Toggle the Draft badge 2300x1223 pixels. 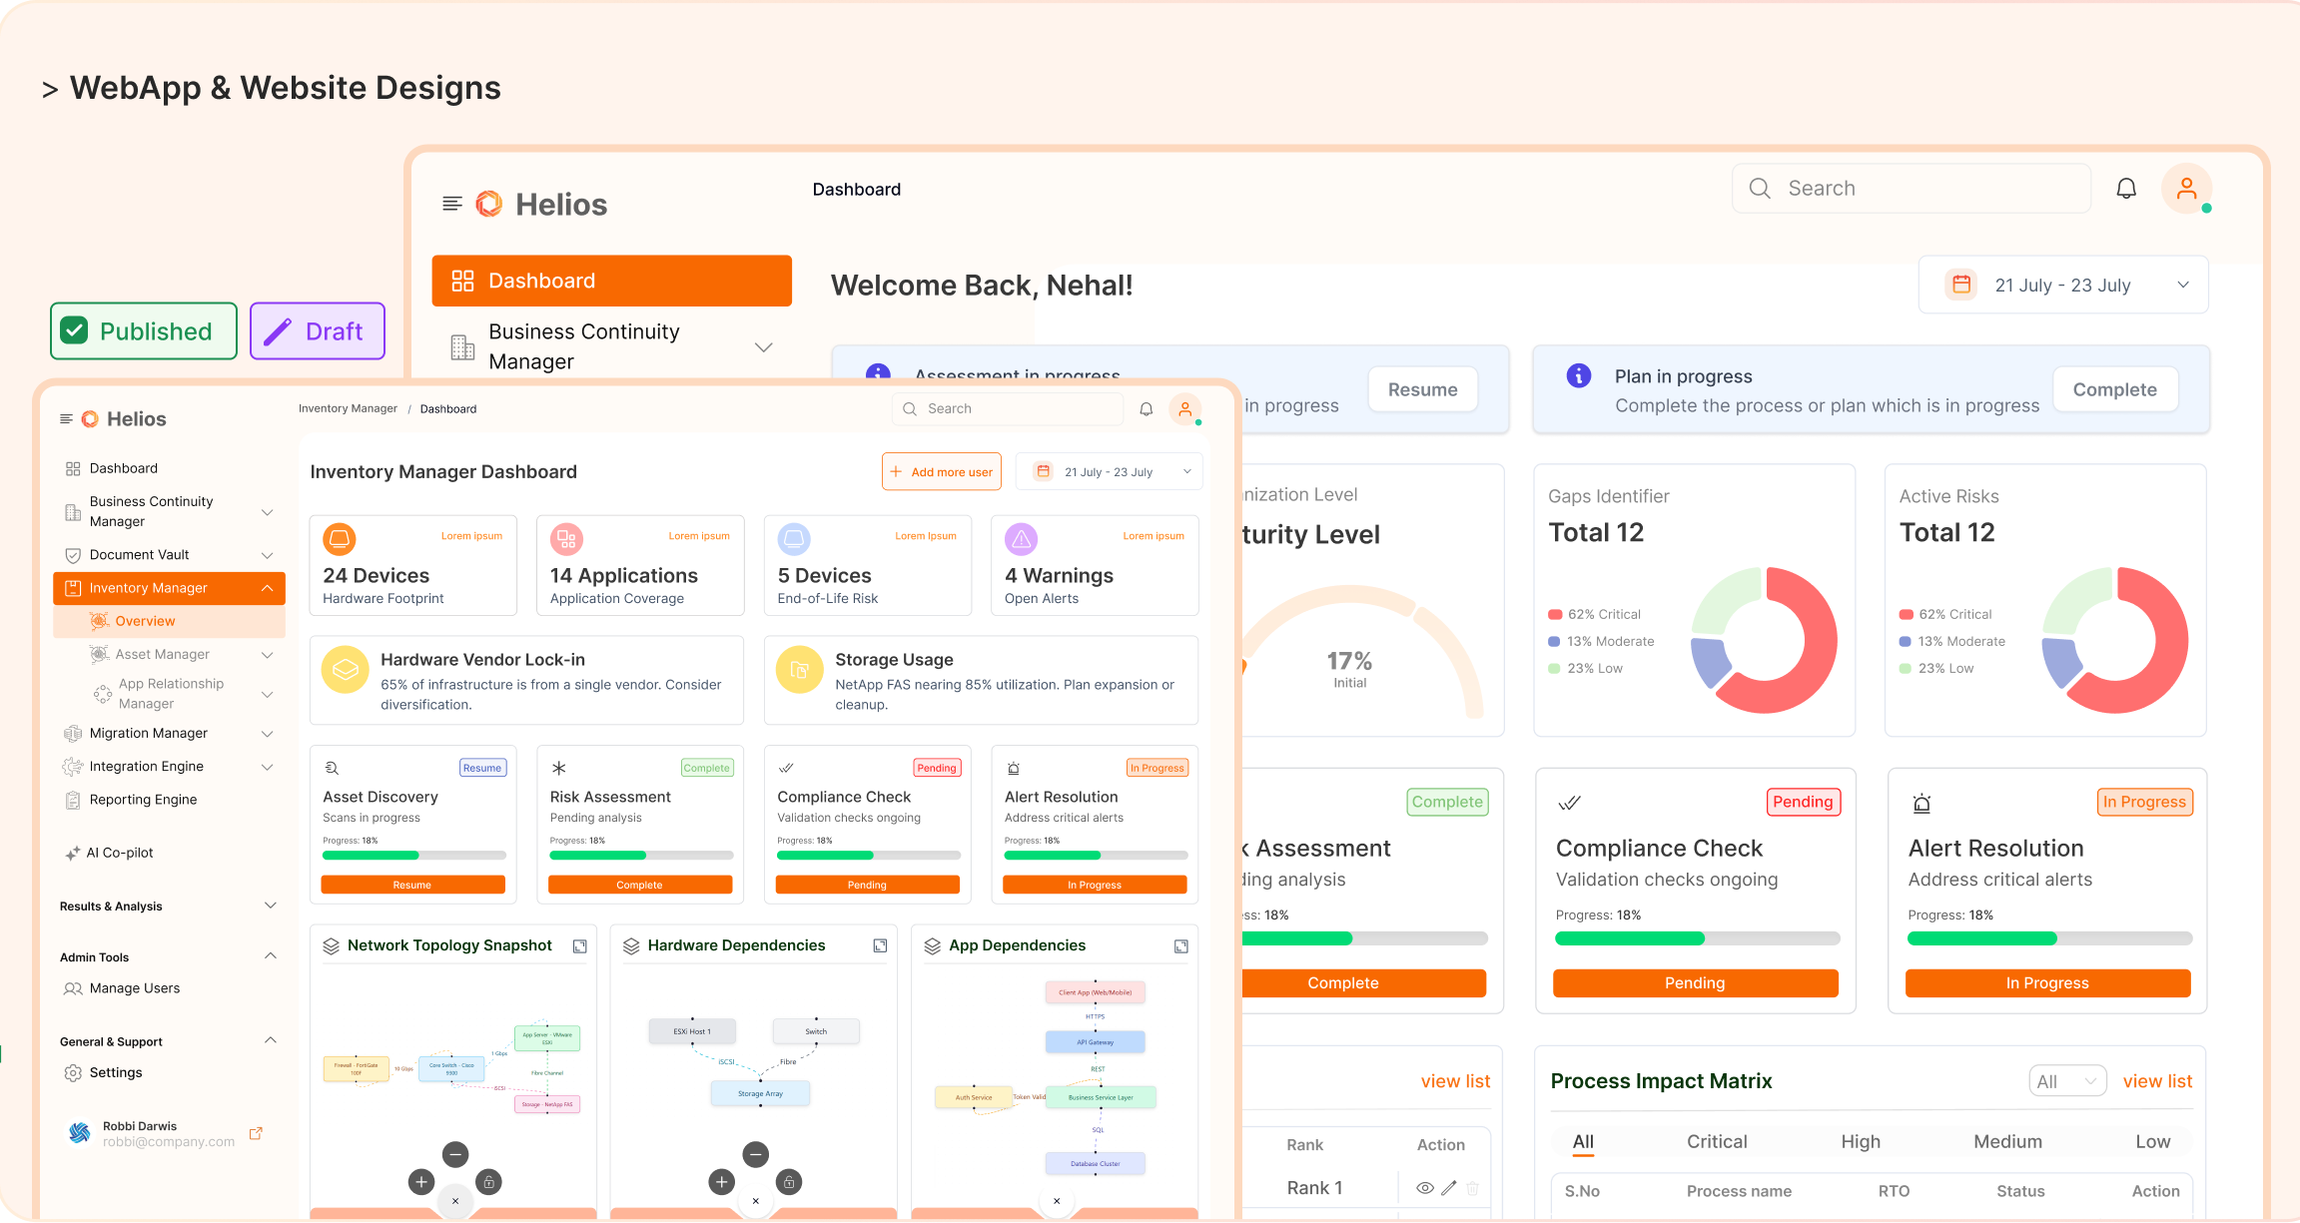(x=317, y=331)
